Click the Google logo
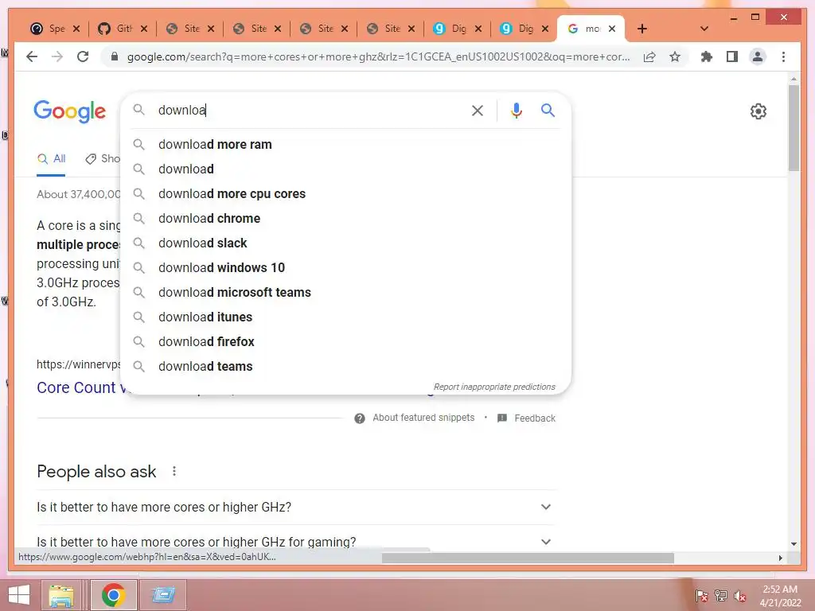The width and height of the screenshot is (815, 611). coord(70,111)
